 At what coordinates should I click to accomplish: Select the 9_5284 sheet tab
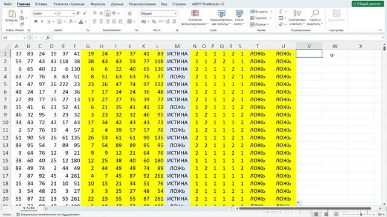pyautogui.click(x=29, y=208)
